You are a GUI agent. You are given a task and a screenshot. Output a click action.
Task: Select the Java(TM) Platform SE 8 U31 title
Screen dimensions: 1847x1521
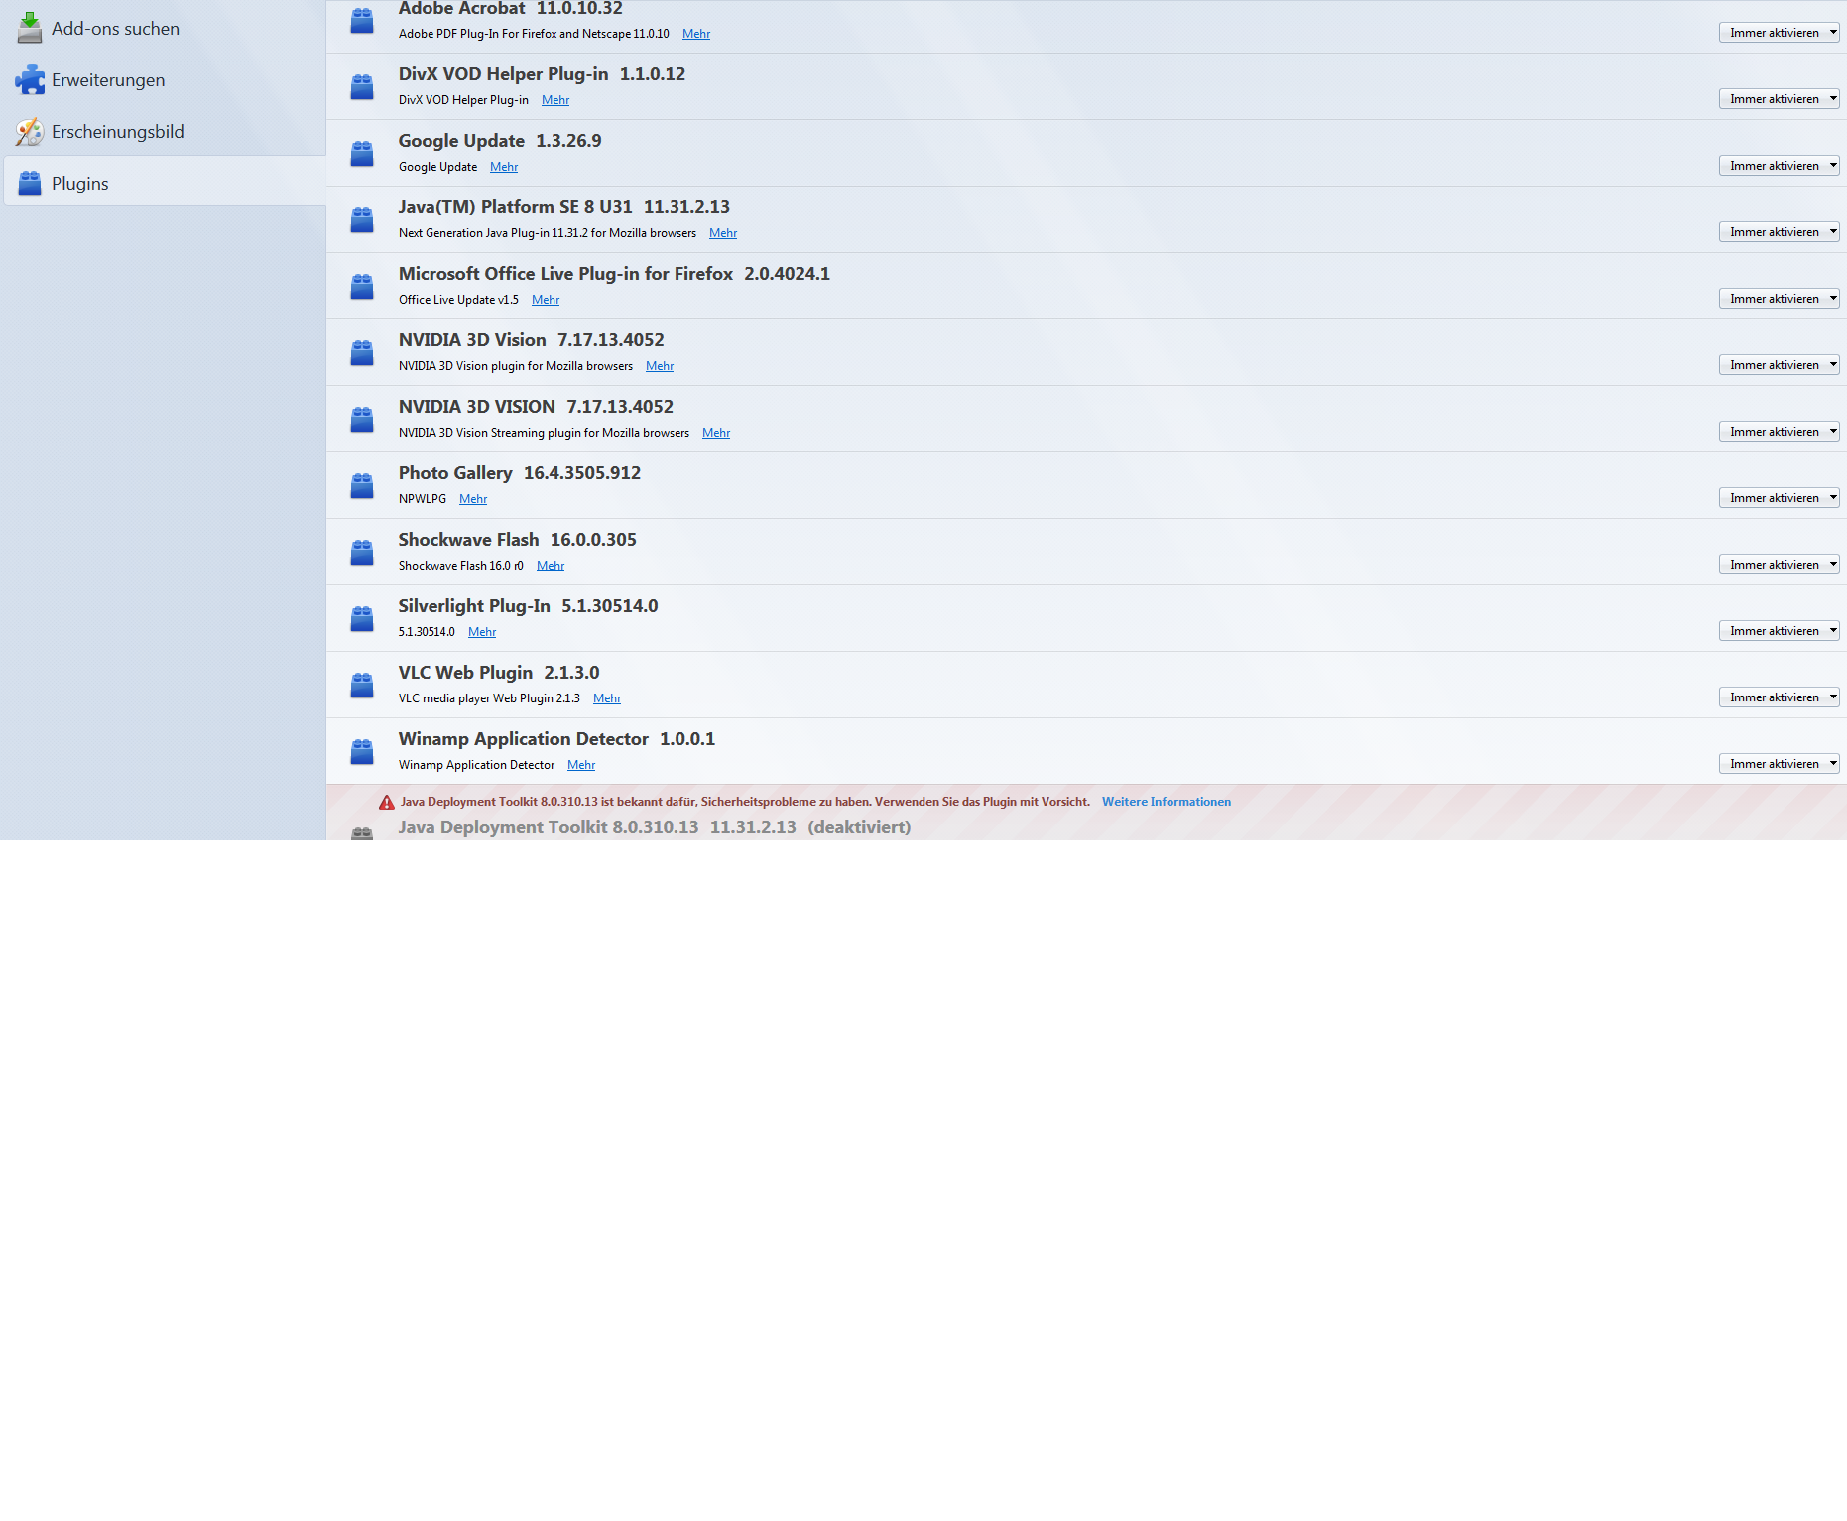coord(564,207)
